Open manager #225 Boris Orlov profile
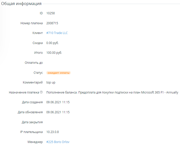180x144 pixels. click(58, 142)
